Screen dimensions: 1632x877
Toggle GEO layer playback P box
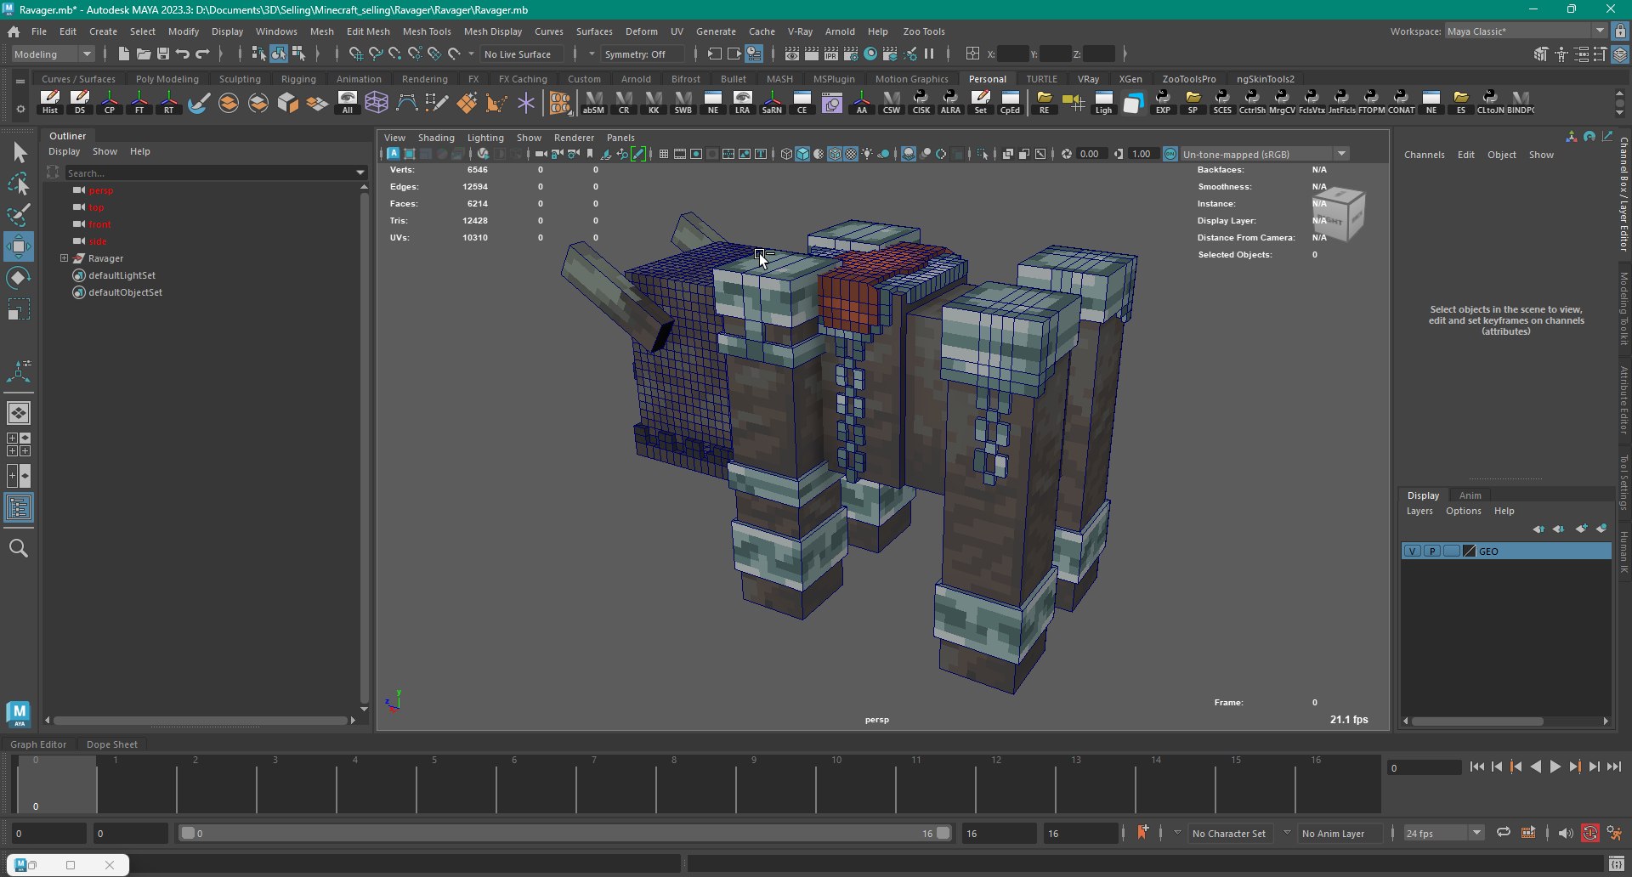[1432, 551]
